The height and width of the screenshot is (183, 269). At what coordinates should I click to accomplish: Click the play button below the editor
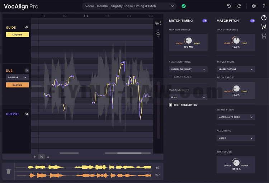(x=35, y=156)
